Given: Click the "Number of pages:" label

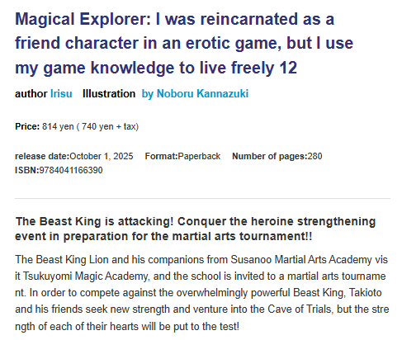Looking at the screenshot, I should click(x=270, y=156).
